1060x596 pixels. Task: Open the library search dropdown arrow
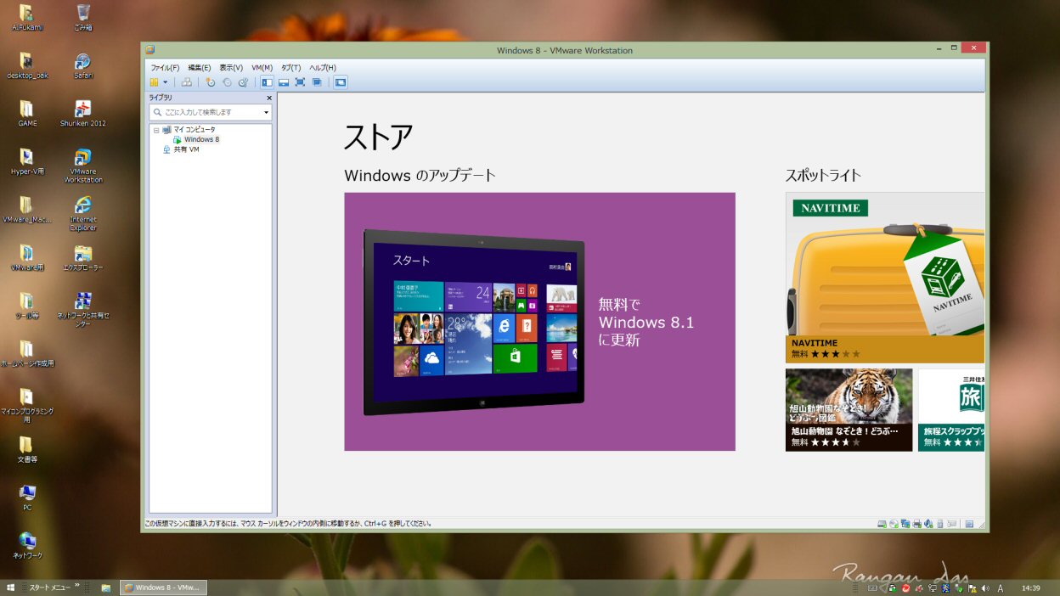[266, 112]
